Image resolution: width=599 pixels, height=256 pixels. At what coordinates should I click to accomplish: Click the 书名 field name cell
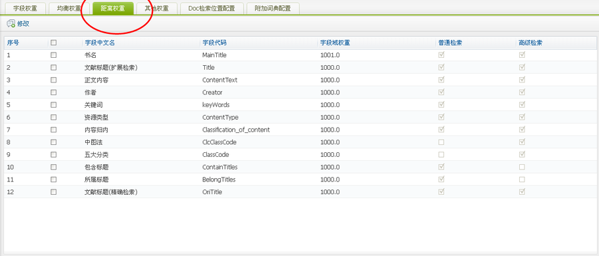point(91,55)
